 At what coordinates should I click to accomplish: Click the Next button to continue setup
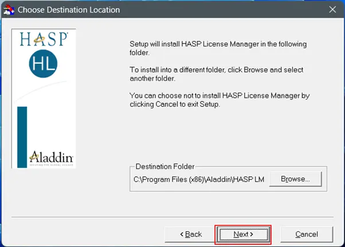point(243,234)
